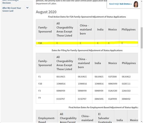Click F4 India date 08NOV05
The image size is (143, 123).
[x=99, y=99]
